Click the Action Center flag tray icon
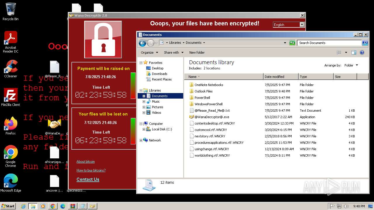The image size is (374, 210). tap(332, 206)
